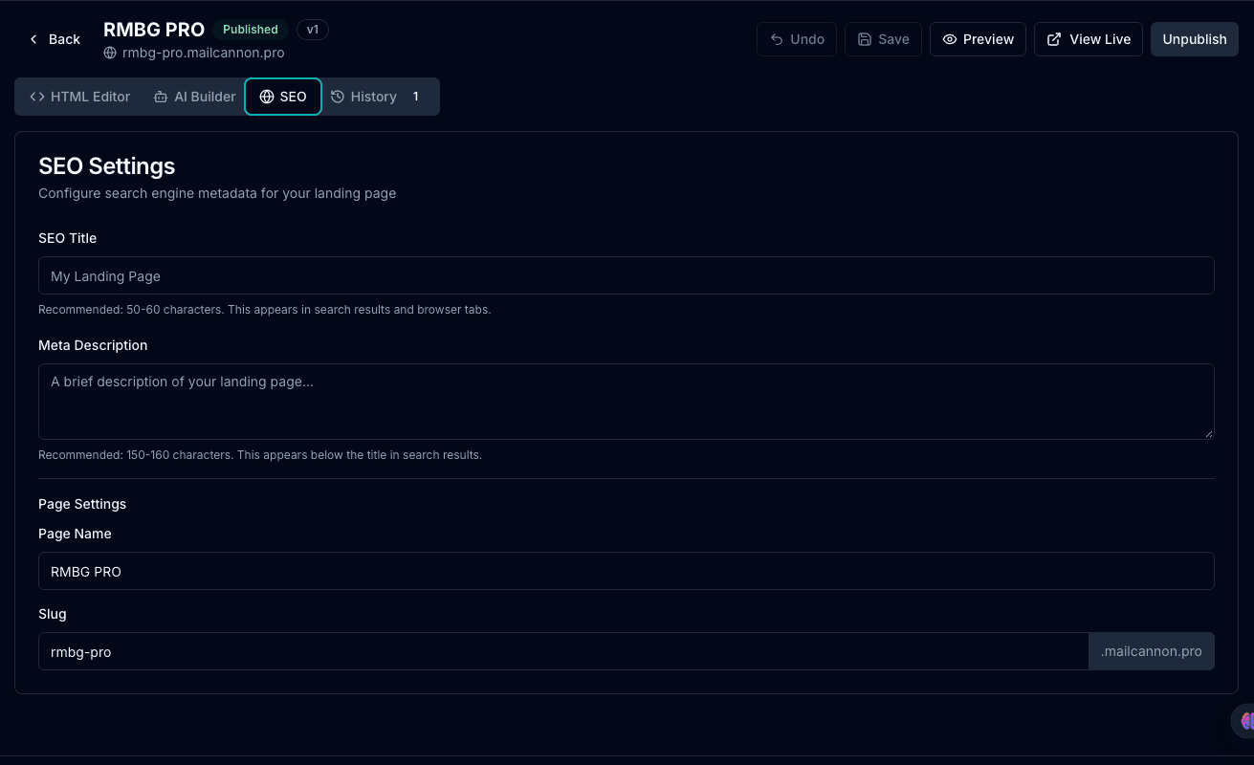The image size is (1254, 765).
Task: Save the landing page
Action: 883,39
